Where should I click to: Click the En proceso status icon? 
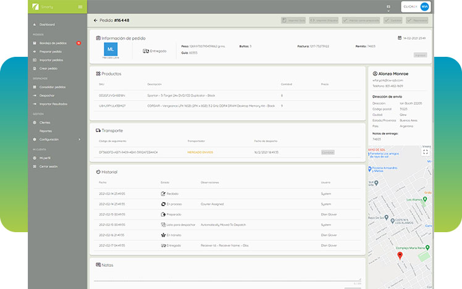pyautogui.click(x=163, y=204)
